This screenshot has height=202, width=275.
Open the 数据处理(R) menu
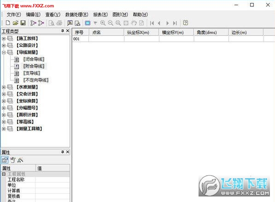pyautogui.click(x=76, y=15)
